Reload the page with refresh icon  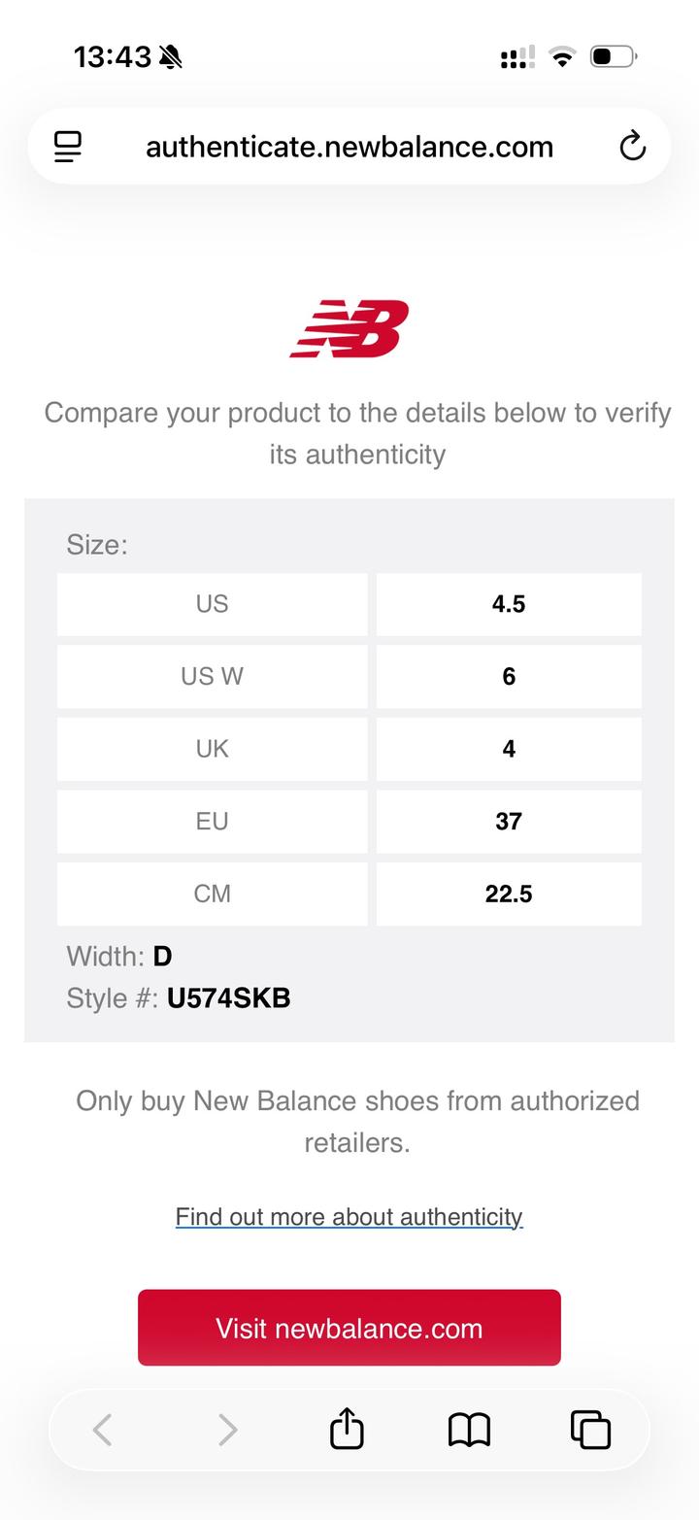coord(632,147)
